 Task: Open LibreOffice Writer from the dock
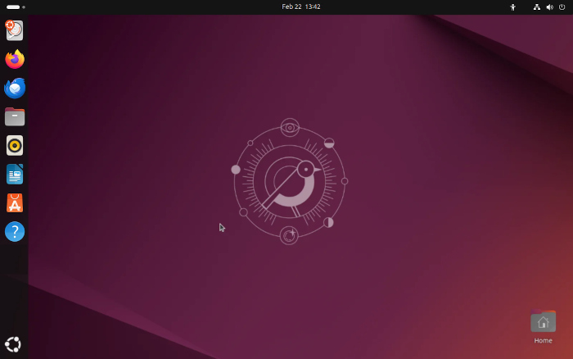15,175
